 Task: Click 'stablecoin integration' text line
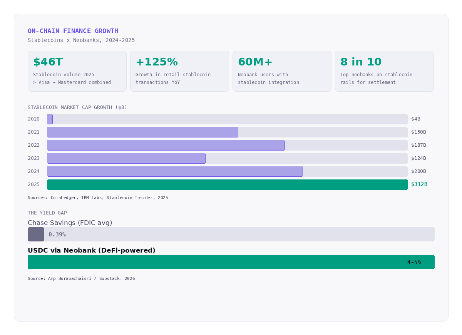click(x=268, y=82)
